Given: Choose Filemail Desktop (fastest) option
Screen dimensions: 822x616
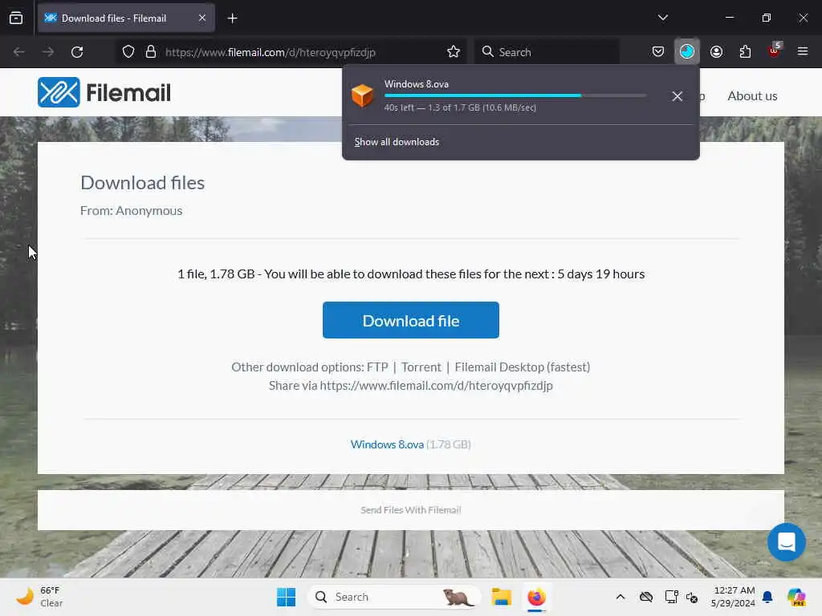Looking at the screenshot, I should (x=522, y=367).
